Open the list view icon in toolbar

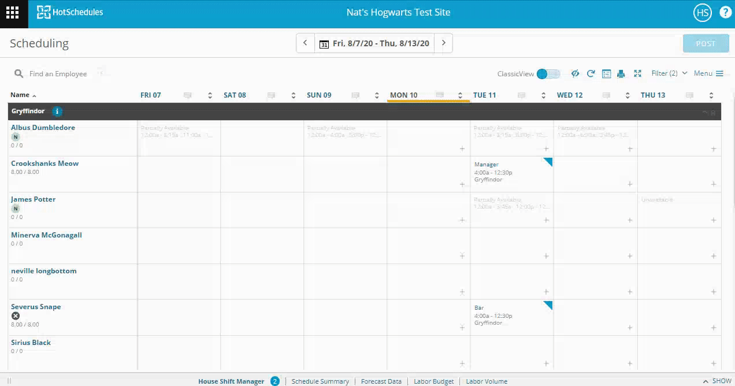point(606,73)
